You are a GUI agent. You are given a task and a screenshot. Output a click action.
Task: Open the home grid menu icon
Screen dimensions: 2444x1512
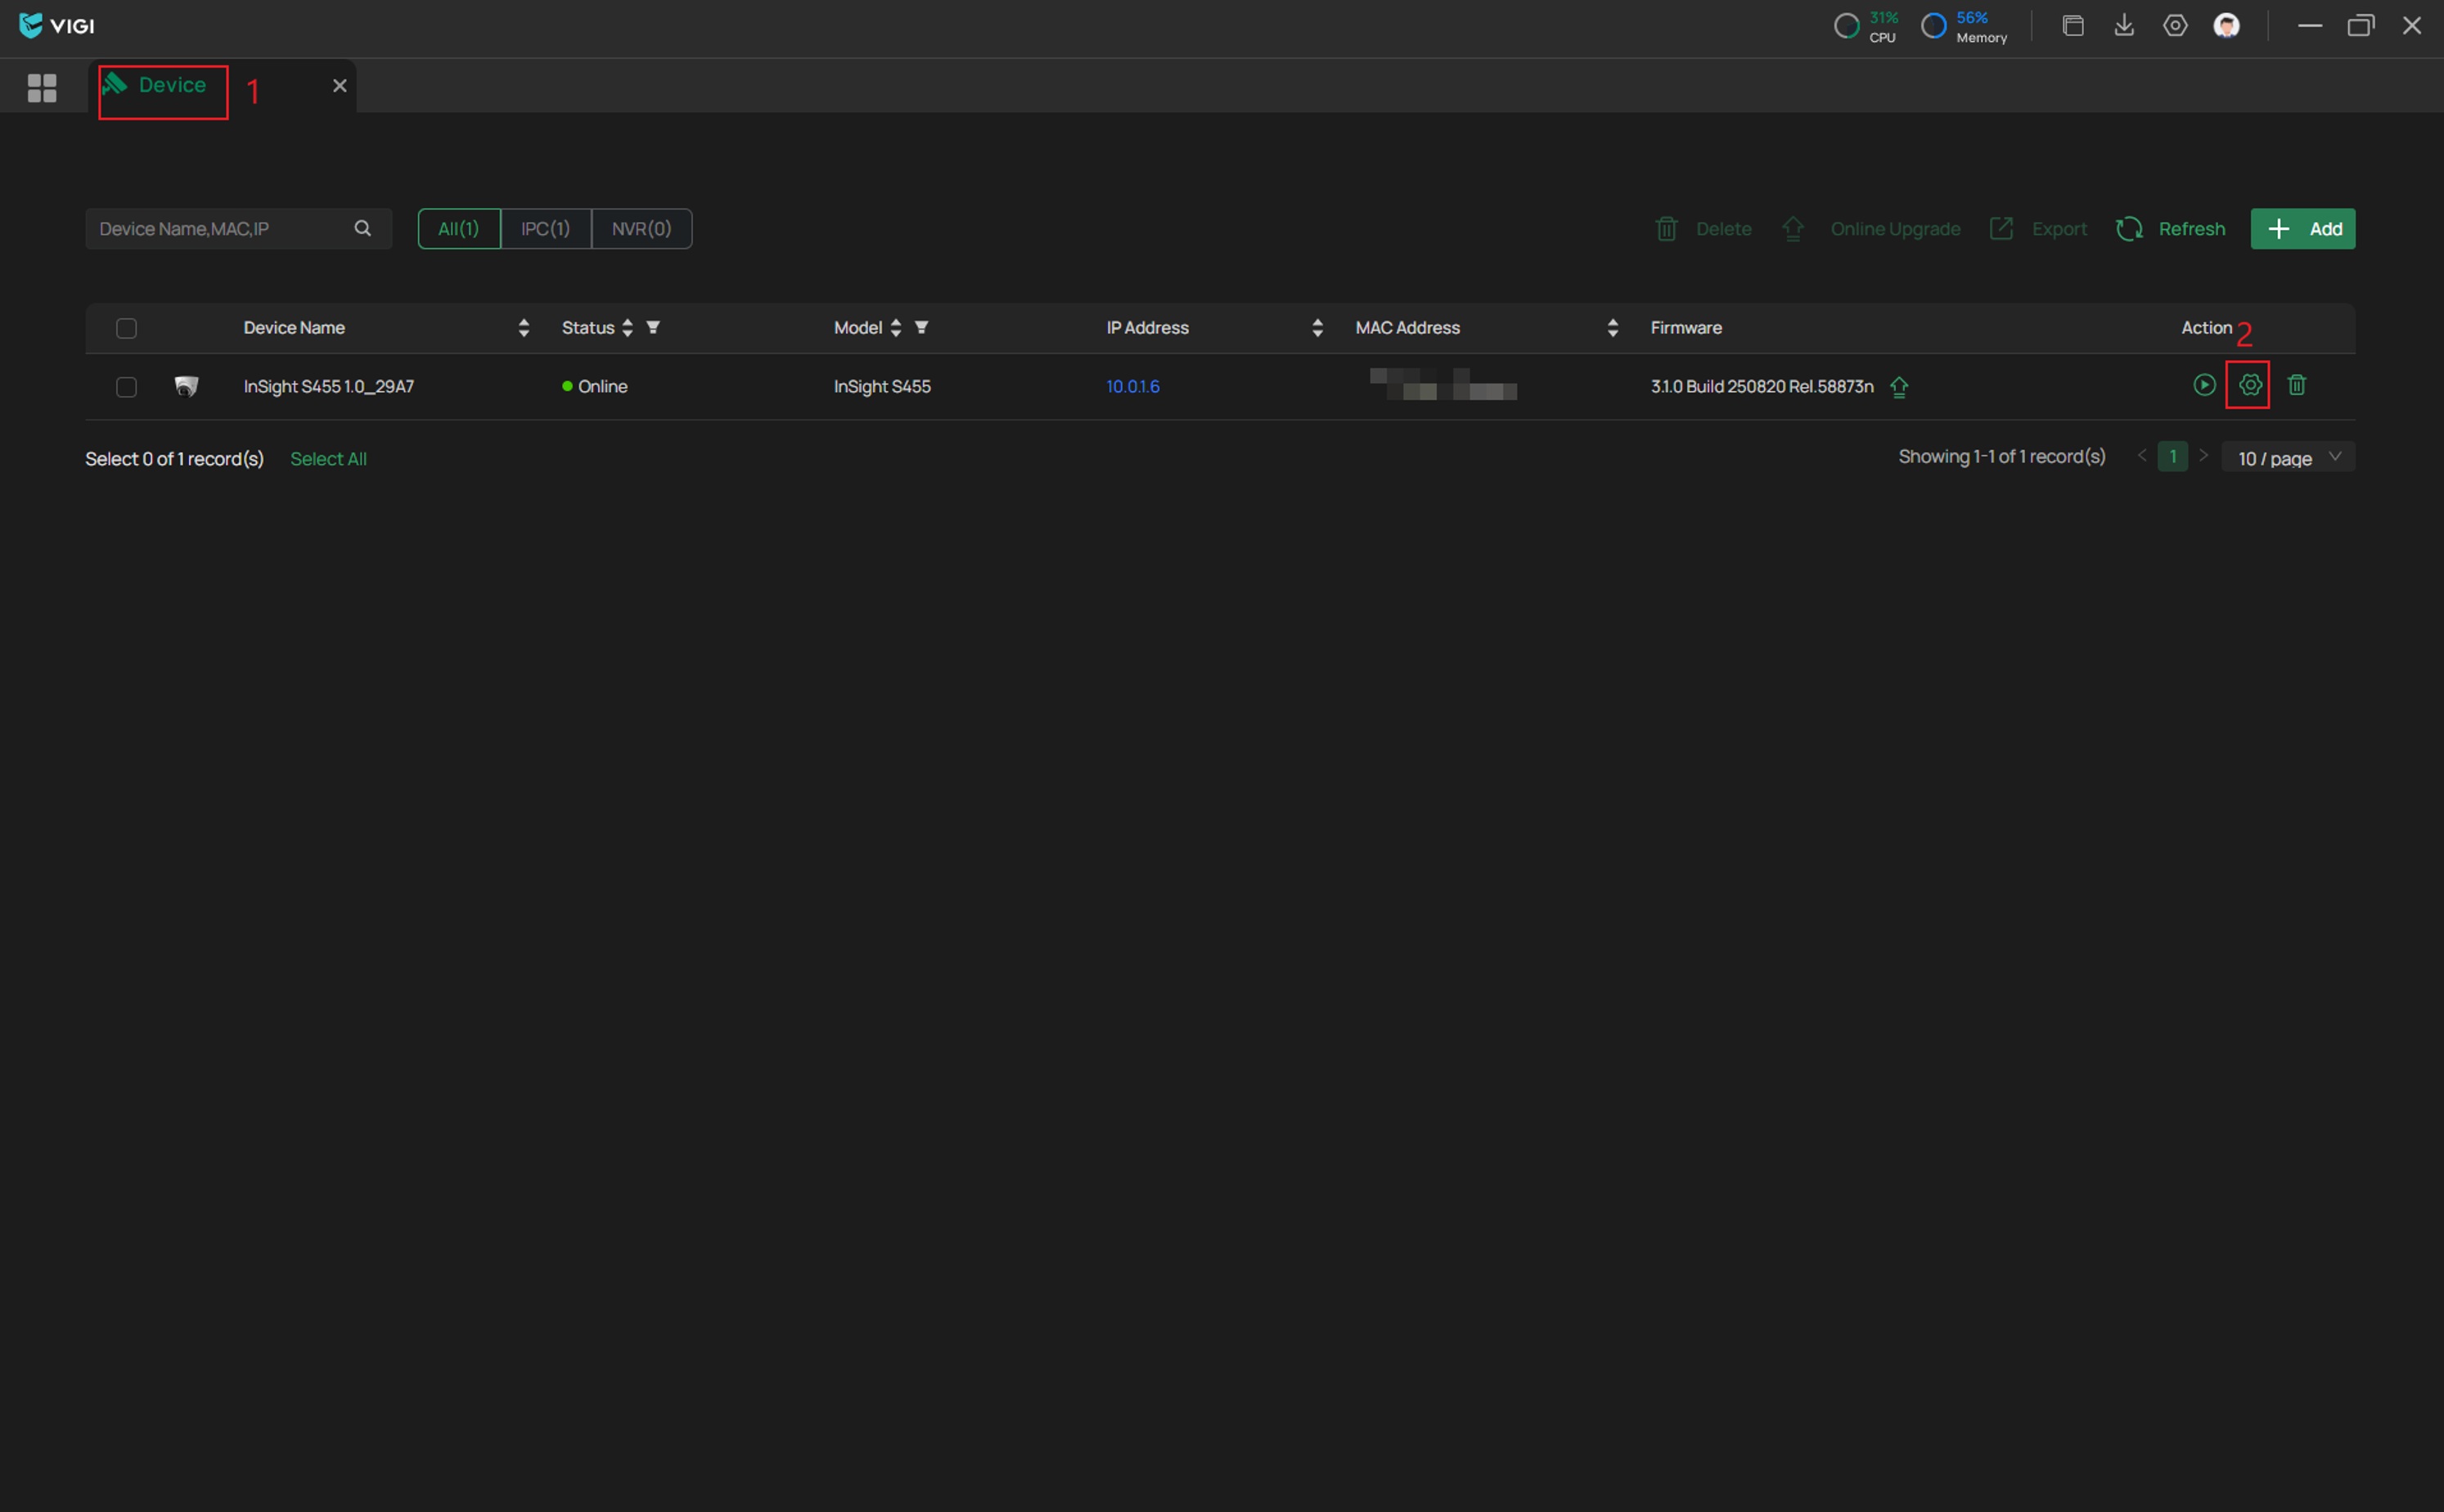point(42,87)
